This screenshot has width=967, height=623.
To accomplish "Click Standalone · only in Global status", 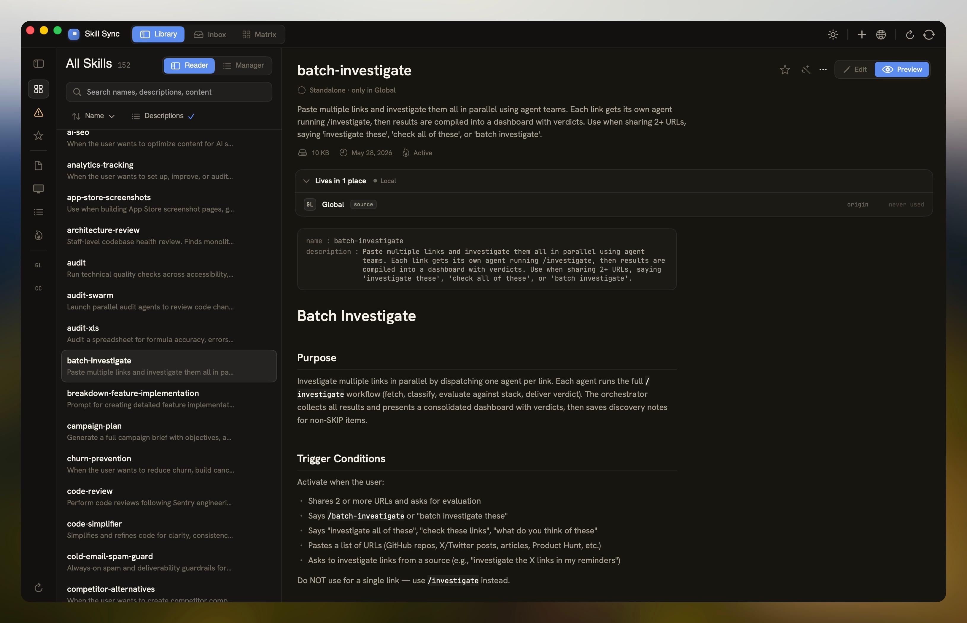I will click(352, 90).
